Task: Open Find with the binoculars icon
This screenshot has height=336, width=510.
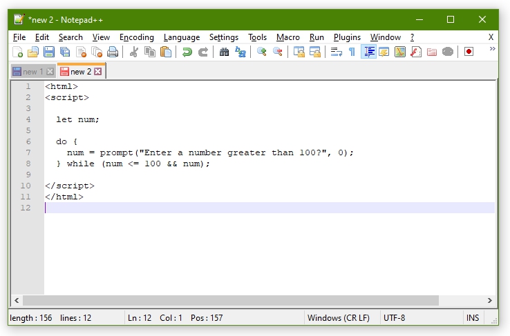Action: tap(224, 52)
